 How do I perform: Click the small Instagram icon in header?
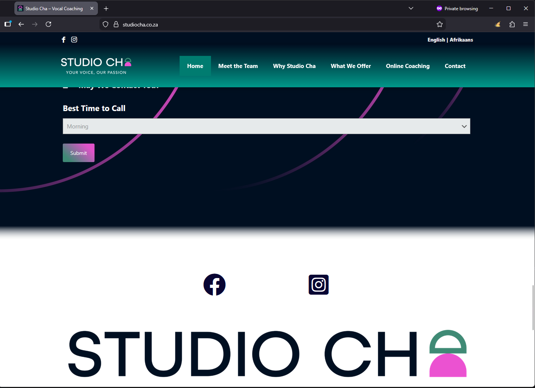74,40
